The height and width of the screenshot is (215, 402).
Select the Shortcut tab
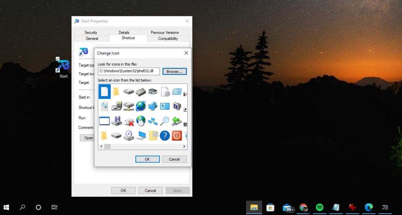pos(128,38)
